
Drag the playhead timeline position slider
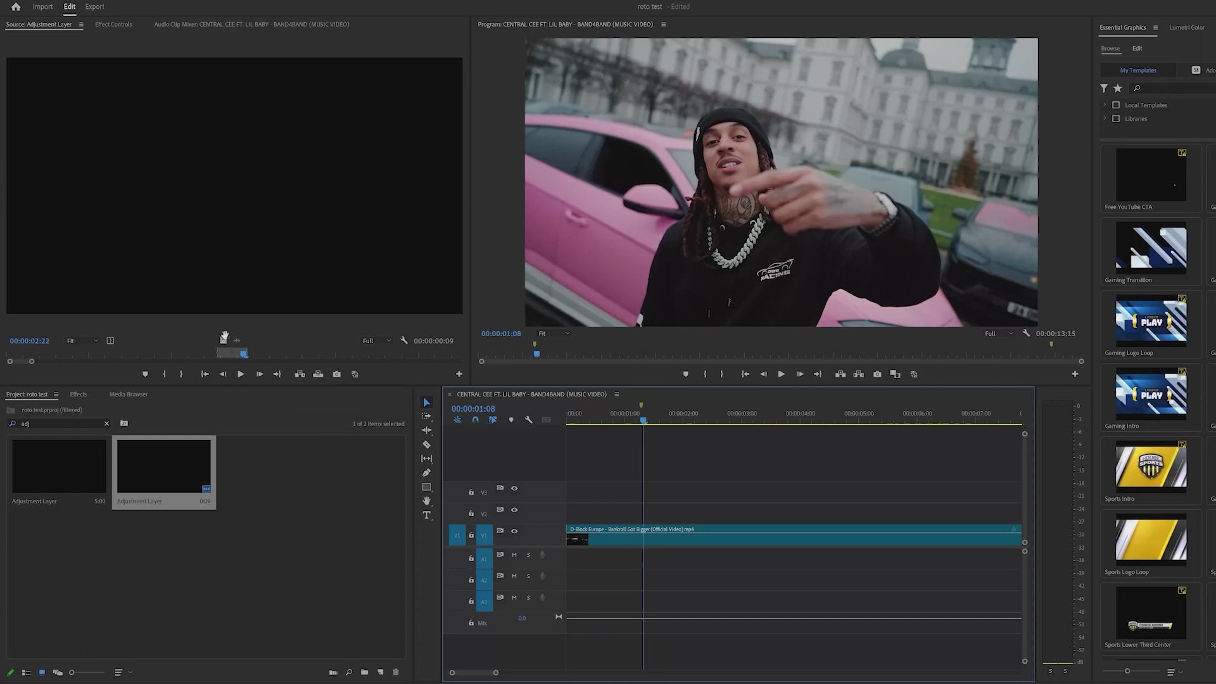[643, 420]
